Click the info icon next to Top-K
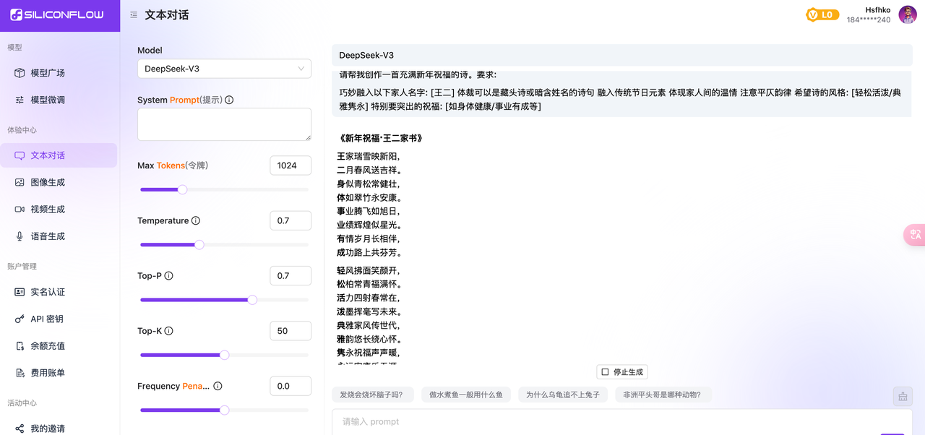This screenshot has height=435, width=925. coord(169,331)
